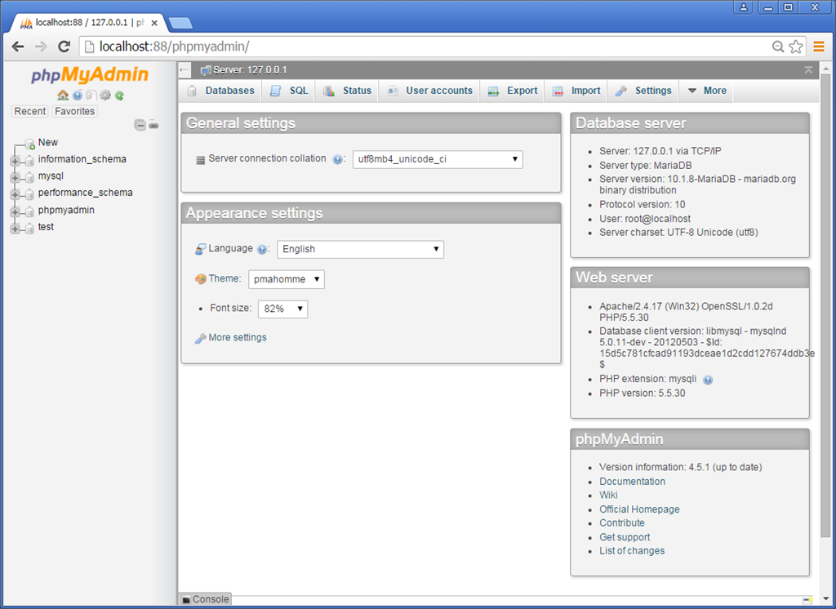836x609 pixels.
Task: Open the phpMyAdmin documentation icon
Action: coord(77,95)
